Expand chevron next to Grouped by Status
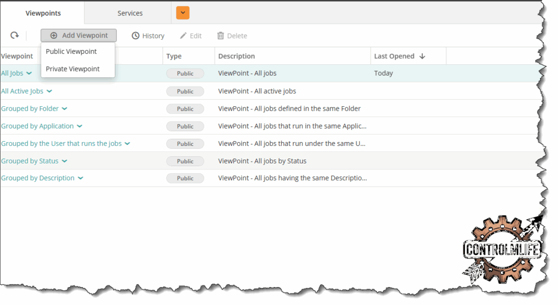The image size is (558, 305). (x=64, y=161)
